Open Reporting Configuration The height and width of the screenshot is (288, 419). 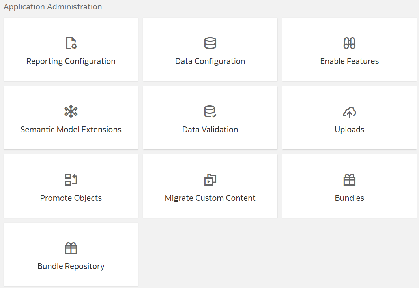pos(71,49)
